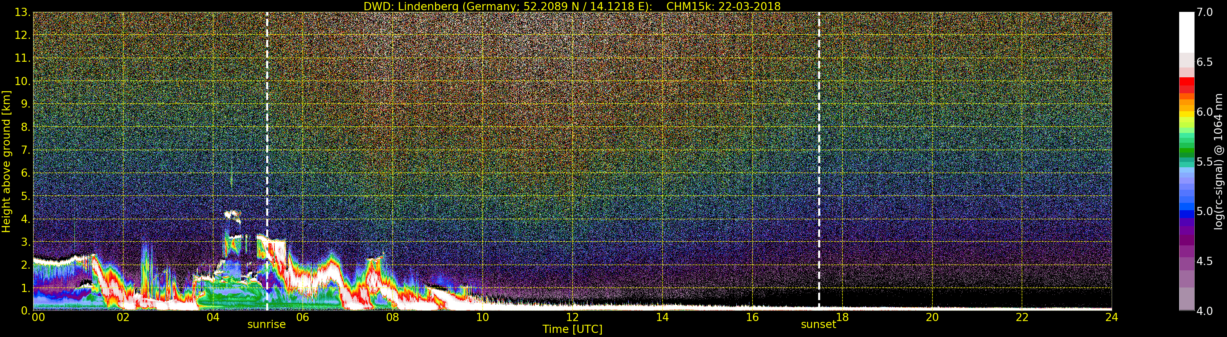Click the y-axis tick label '3.'
Image resolution: width=1227 pixels, height=337 pixels.
coord(26,242)
